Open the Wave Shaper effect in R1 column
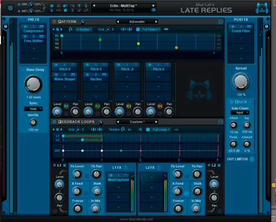This screenshot has height=222, width=276. [x=65, y=79]
